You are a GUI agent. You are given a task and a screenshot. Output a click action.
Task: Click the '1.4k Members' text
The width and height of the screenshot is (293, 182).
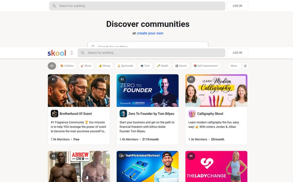129,139
